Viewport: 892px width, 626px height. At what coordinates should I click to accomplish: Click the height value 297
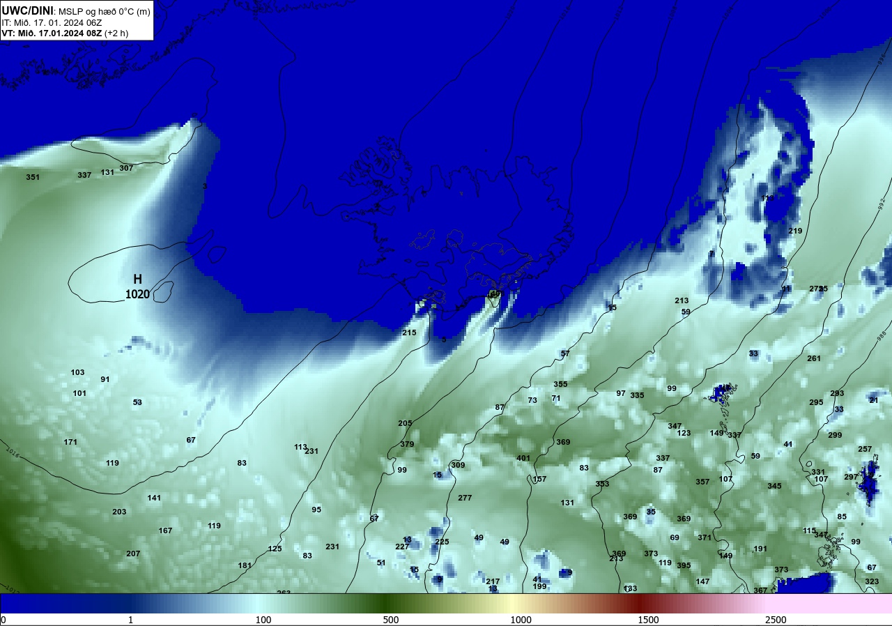(x=851, y=477)
